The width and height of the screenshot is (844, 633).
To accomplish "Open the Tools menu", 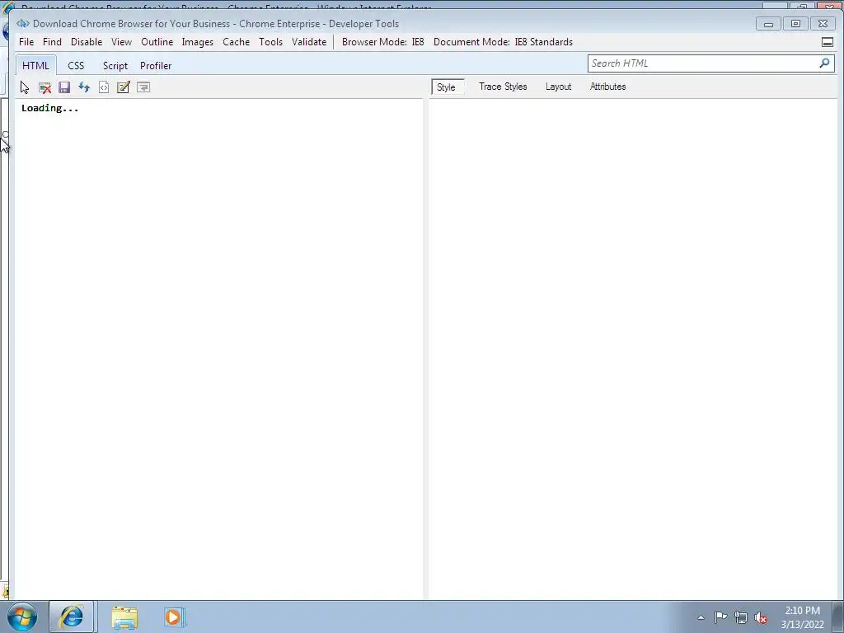I will [x=270, y=42].
